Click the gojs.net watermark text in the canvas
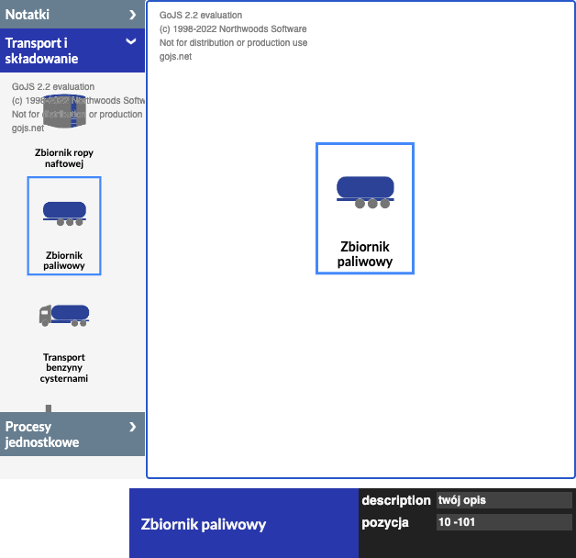 point(175,57)
